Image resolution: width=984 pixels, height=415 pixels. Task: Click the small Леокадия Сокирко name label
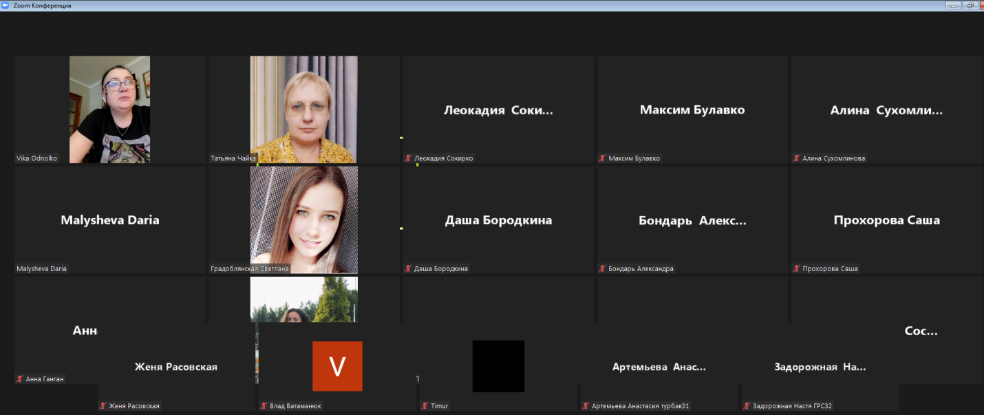click(x=444, y=158)
